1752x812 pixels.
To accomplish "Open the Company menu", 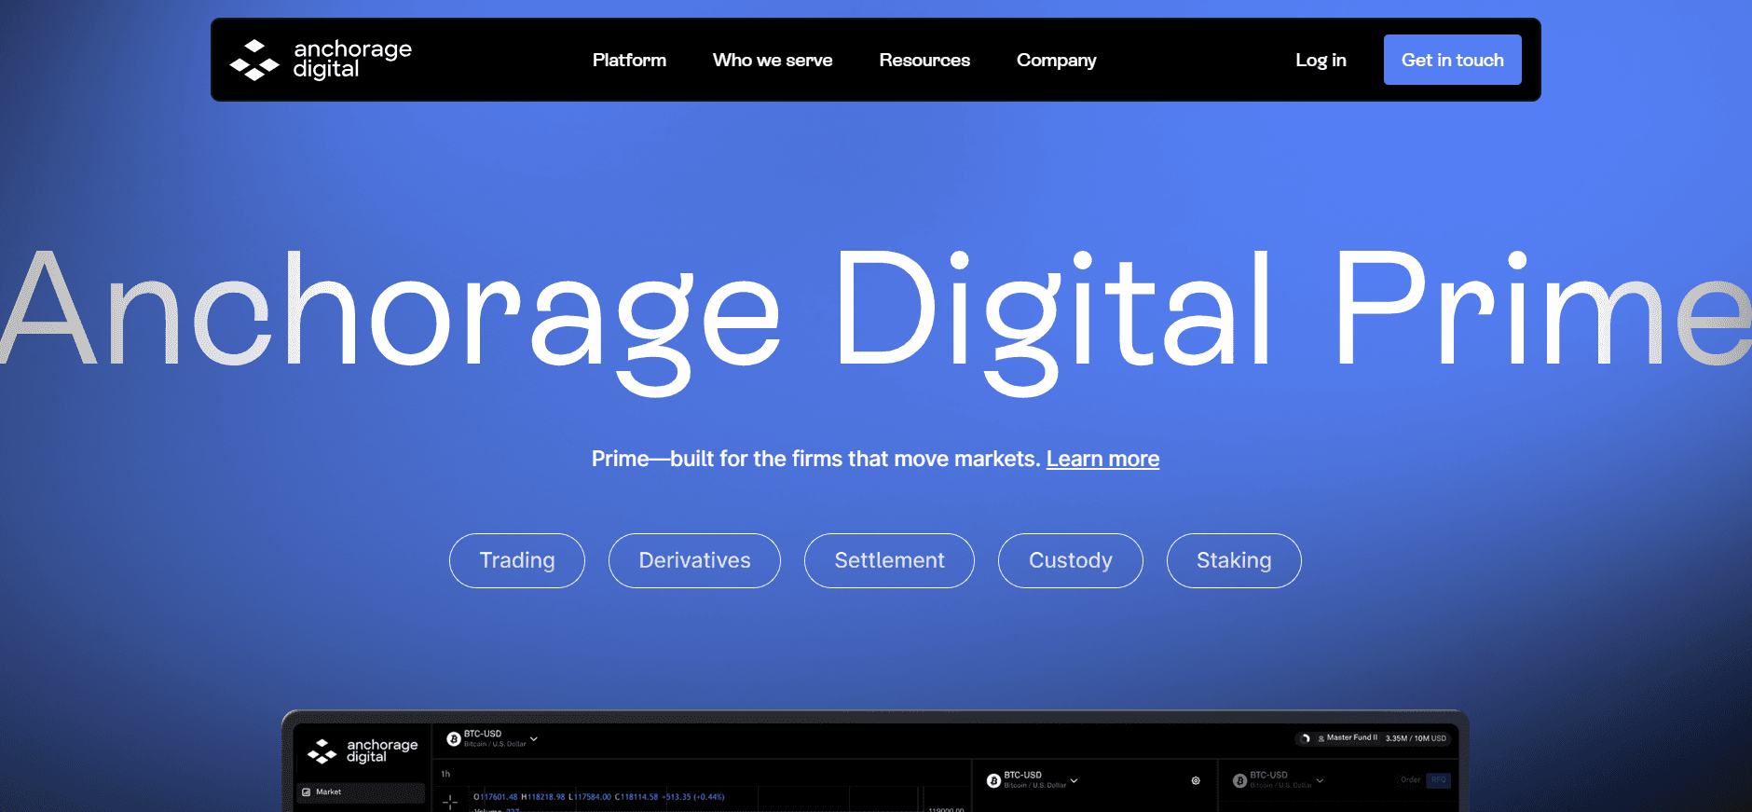I will click(x=1056, y=60).
